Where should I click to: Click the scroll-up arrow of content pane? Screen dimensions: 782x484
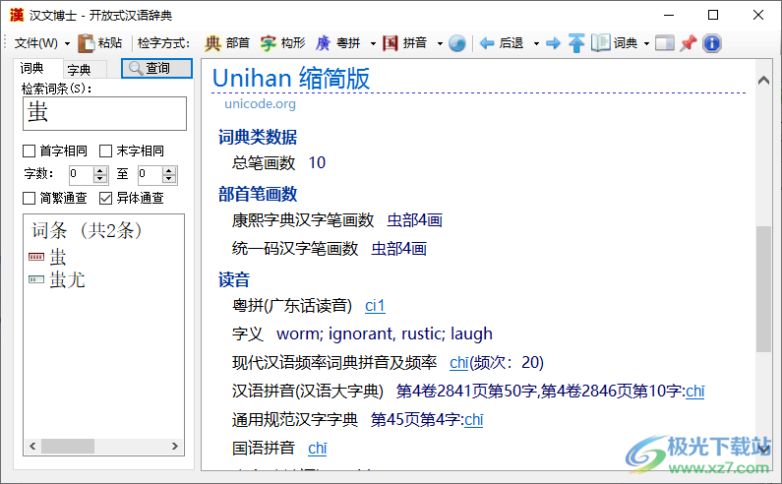click(763, 80)
